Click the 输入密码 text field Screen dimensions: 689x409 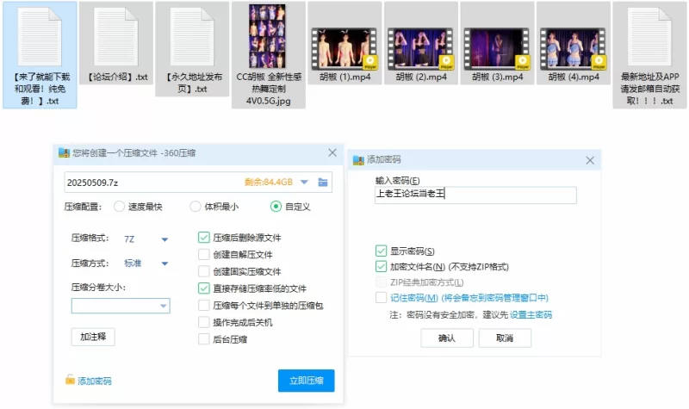point(475,195)
